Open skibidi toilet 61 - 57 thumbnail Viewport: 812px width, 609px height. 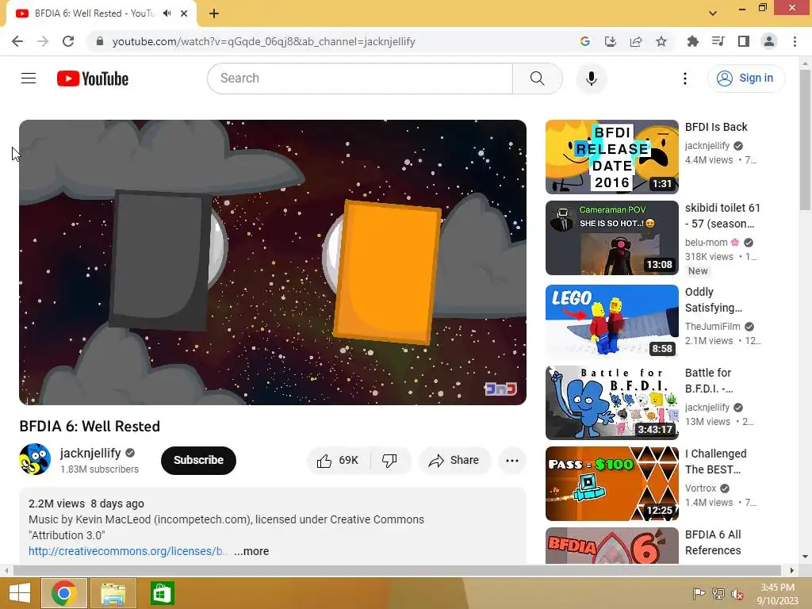pyautogui.click(x=611, y=238)
